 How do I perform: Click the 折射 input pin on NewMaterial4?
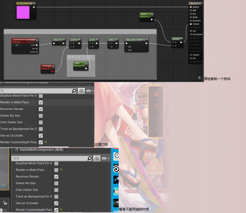coord(191,58)
